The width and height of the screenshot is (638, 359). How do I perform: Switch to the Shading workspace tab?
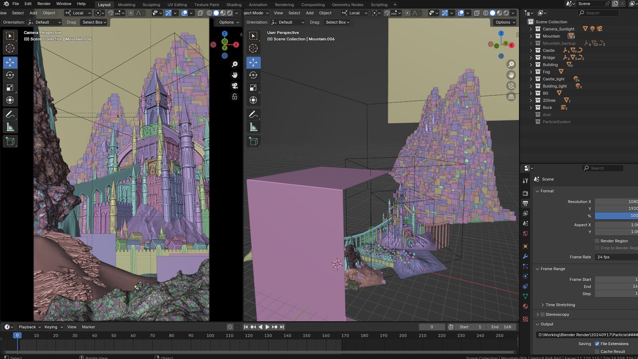pyautogui.click(x=234, y=4)
